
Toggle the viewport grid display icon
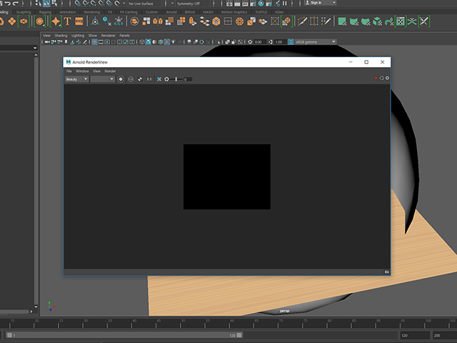pyautogui.click(x=94, y=42)
